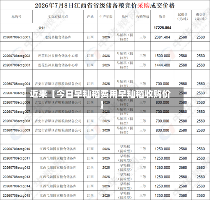210x200 pixels.
Task: Click final price 2560 in row sccg009
Action: pyautogui.click(x=201, y=130)
